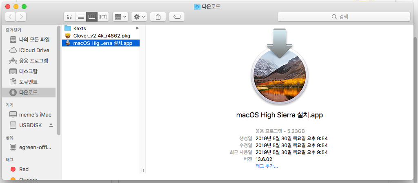Close the Finder window
The image size is (418, 183).
8,7
